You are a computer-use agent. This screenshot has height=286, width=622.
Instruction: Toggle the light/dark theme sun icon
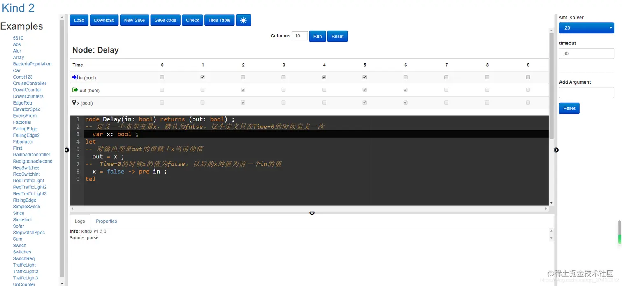tap(243, 20)
